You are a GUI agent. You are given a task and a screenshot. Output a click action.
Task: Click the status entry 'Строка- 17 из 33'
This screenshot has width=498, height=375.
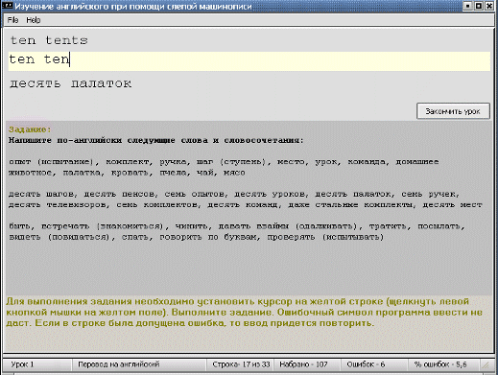click(241, 364)
